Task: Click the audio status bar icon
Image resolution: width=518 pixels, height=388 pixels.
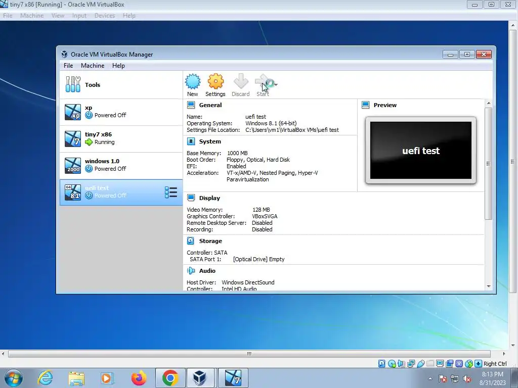Action: pyautogui.click(x=401, y=364)
